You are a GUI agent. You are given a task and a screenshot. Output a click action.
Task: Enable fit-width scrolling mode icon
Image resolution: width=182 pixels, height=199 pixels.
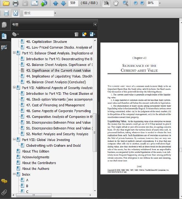click(6, 13)
